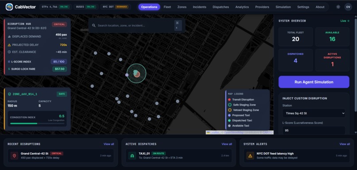Click the NYC DOT DEGRADED status badge

116,7
